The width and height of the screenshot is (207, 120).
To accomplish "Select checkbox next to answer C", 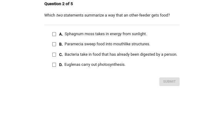I will click(x=54, y=54).
